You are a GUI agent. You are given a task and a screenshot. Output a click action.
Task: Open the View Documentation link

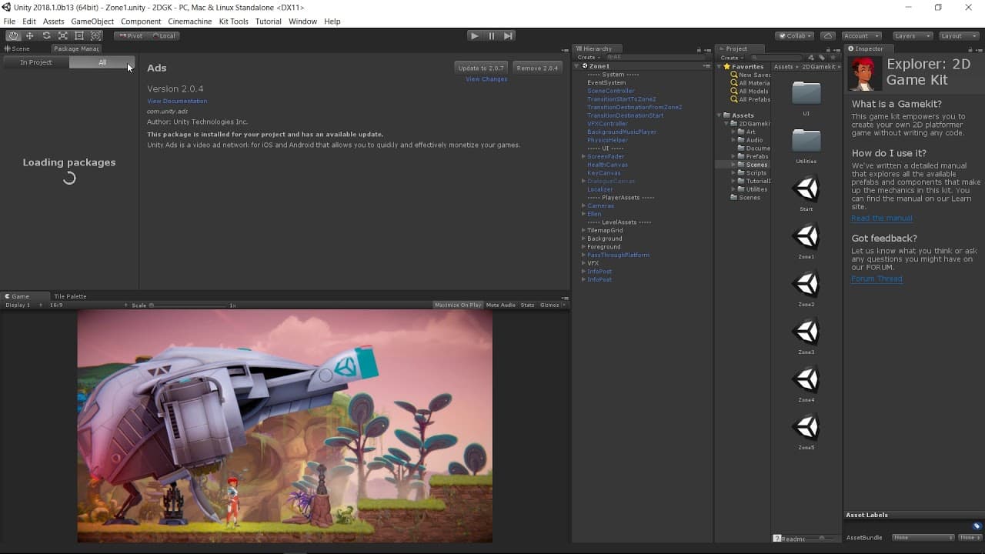(x=177, y=101)
